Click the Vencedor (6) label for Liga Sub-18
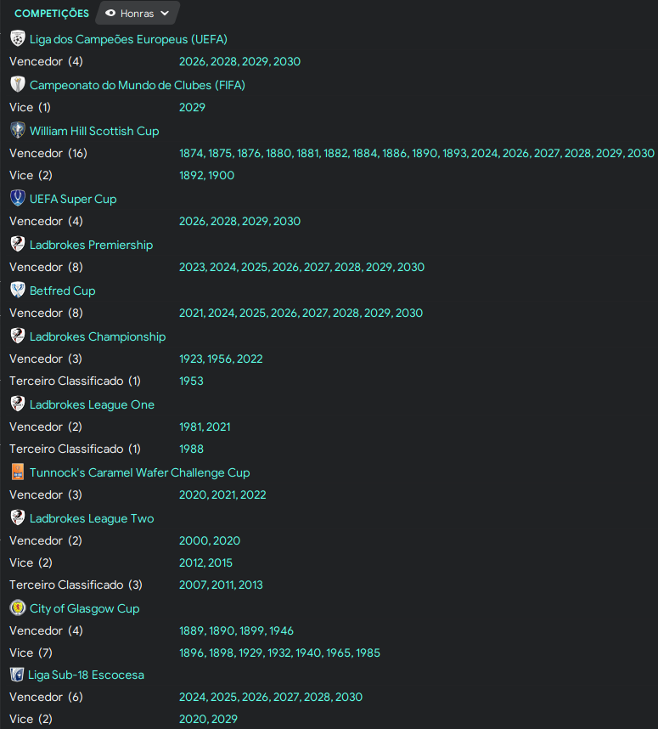Viewport: 658px width, 729px height. tap(46, 697)
